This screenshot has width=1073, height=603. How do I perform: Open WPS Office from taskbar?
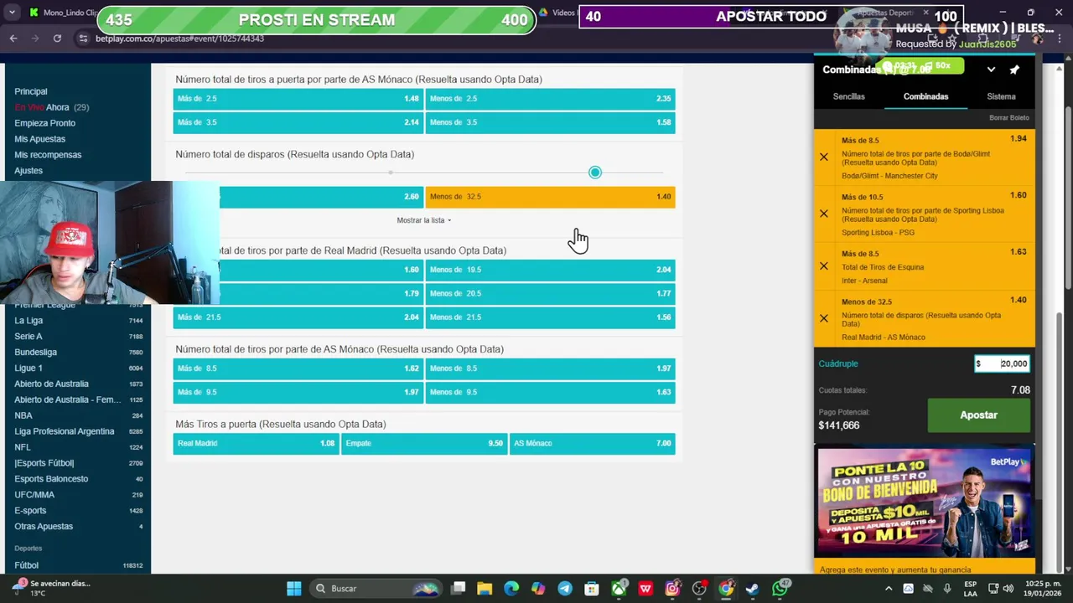click(645, 589)
